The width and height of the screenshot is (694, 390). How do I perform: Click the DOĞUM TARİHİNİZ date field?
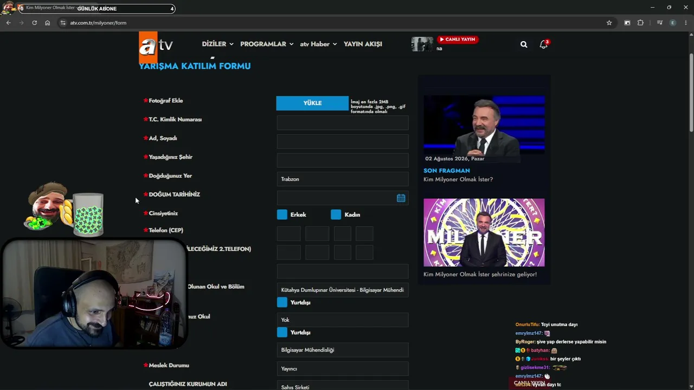point(343,198)
